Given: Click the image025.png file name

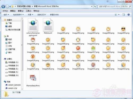Looking at the screenshot, I should click(108, 60).
